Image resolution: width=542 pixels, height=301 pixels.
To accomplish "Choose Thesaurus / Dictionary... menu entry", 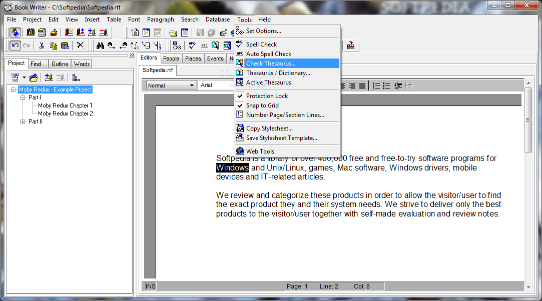I will [x=288, y=73].
